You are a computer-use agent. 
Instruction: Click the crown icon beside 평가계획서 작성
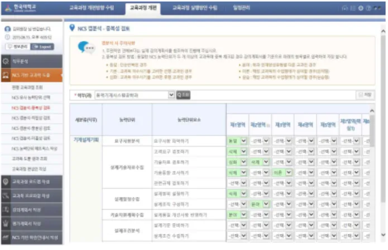[6, 224]
